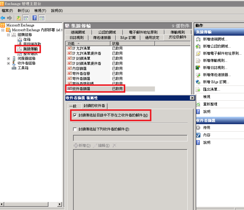Screen dimensions: 244x210
Task: Click the delete X button beside 編輯(E)
Action: [114, 146]
